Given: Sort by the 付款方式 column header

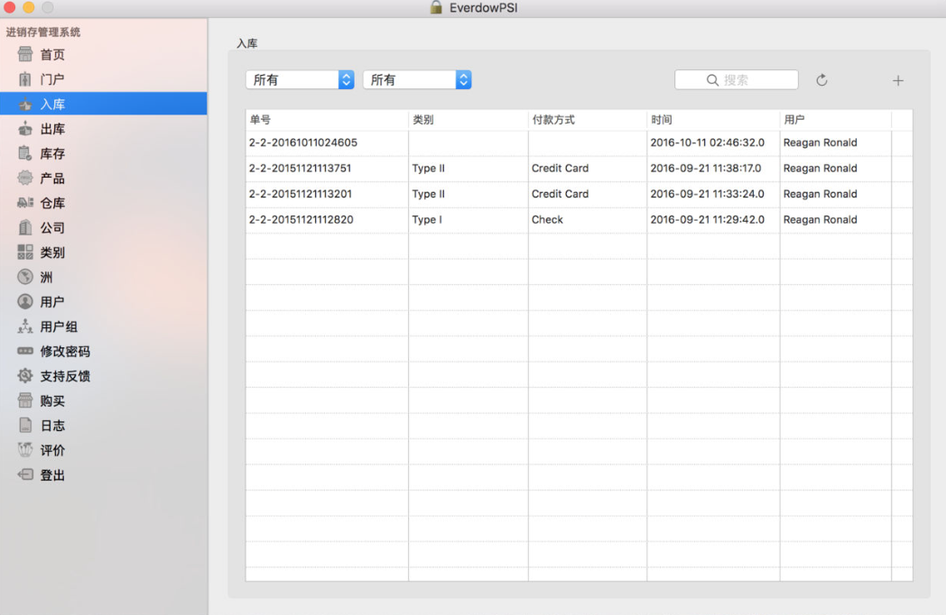Looking at the screenshot, I should [x=588, y=119].
